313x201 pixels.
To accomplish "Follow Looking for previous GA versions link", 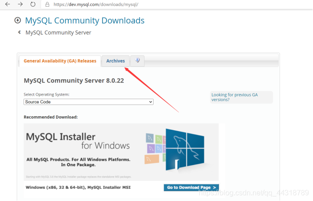I will coord(234,97).
